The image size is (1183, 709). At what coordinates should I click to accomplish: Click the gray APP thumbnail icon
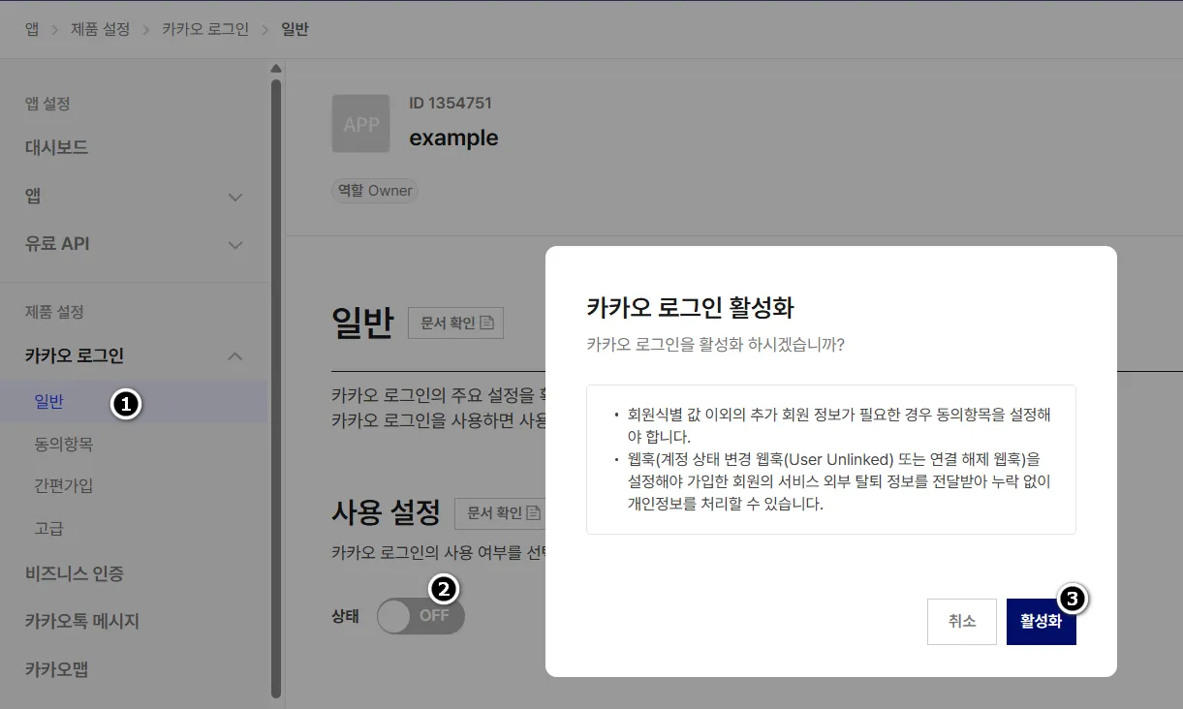point(360,124)
